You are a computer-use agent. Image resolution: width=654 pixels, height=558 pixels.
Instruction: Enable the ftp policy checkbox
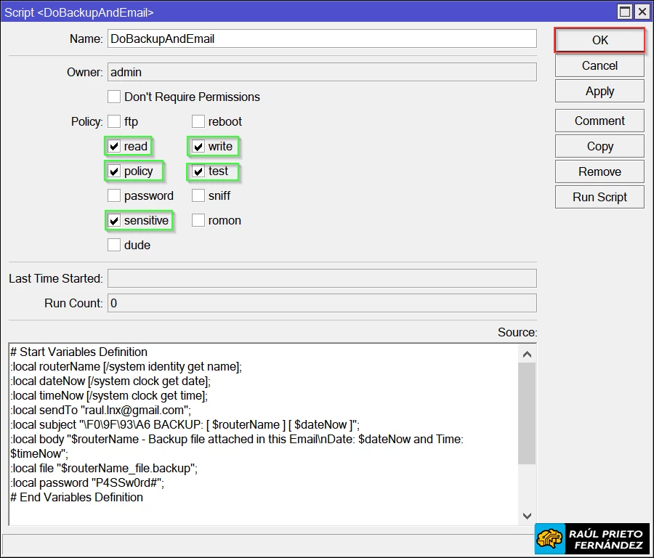114,121
